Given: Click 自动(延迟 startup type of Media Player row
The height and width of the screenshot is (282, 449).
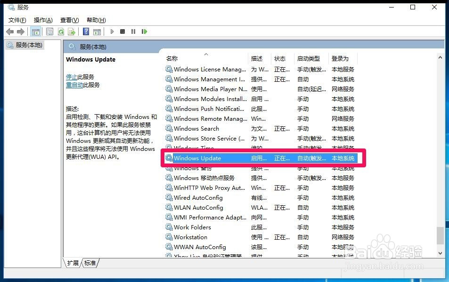Looking at the screenshot, I should coord(311,89).
